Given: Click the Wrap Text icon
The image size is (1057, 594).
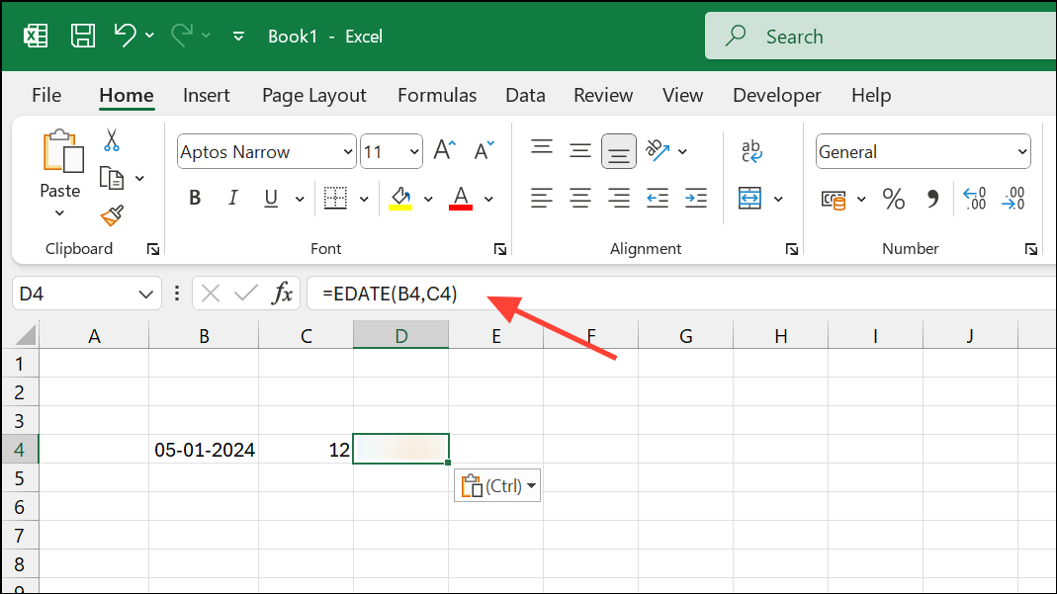Looking at the screenshot, I should point(751,151).
